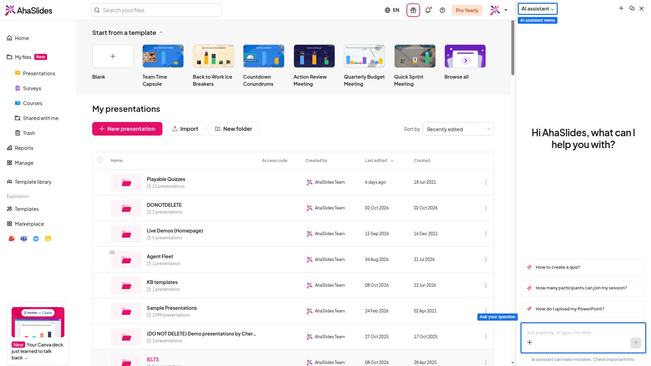
Task: Click the Import button
Action: click(185, 129)
